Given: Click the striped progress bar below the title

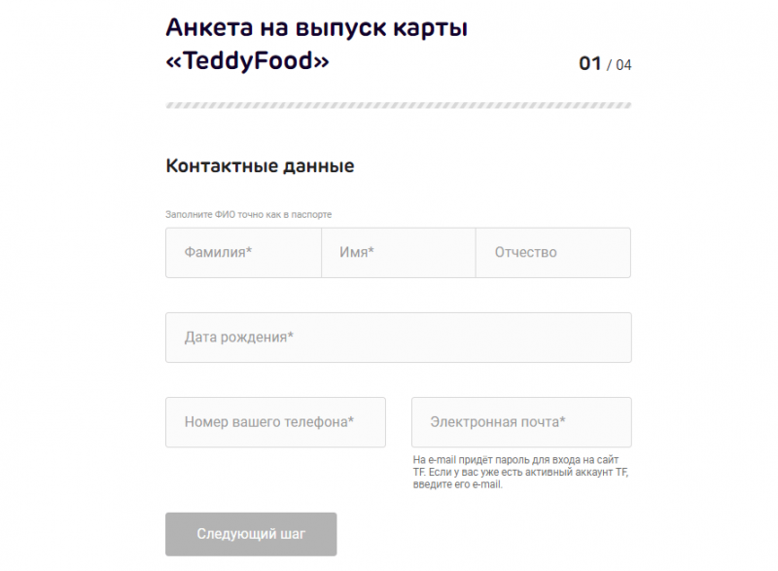Looking at the screenshot, I should pyautogui.click(x=399, y=102).
